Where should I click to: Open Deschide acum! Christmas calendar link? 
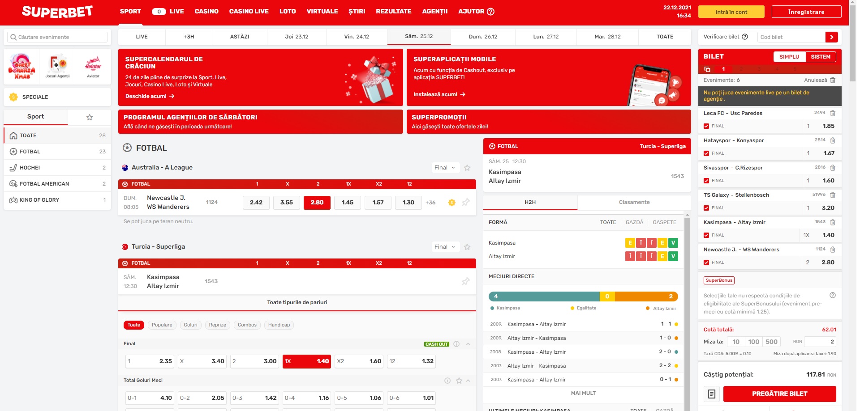click(150, 96)
